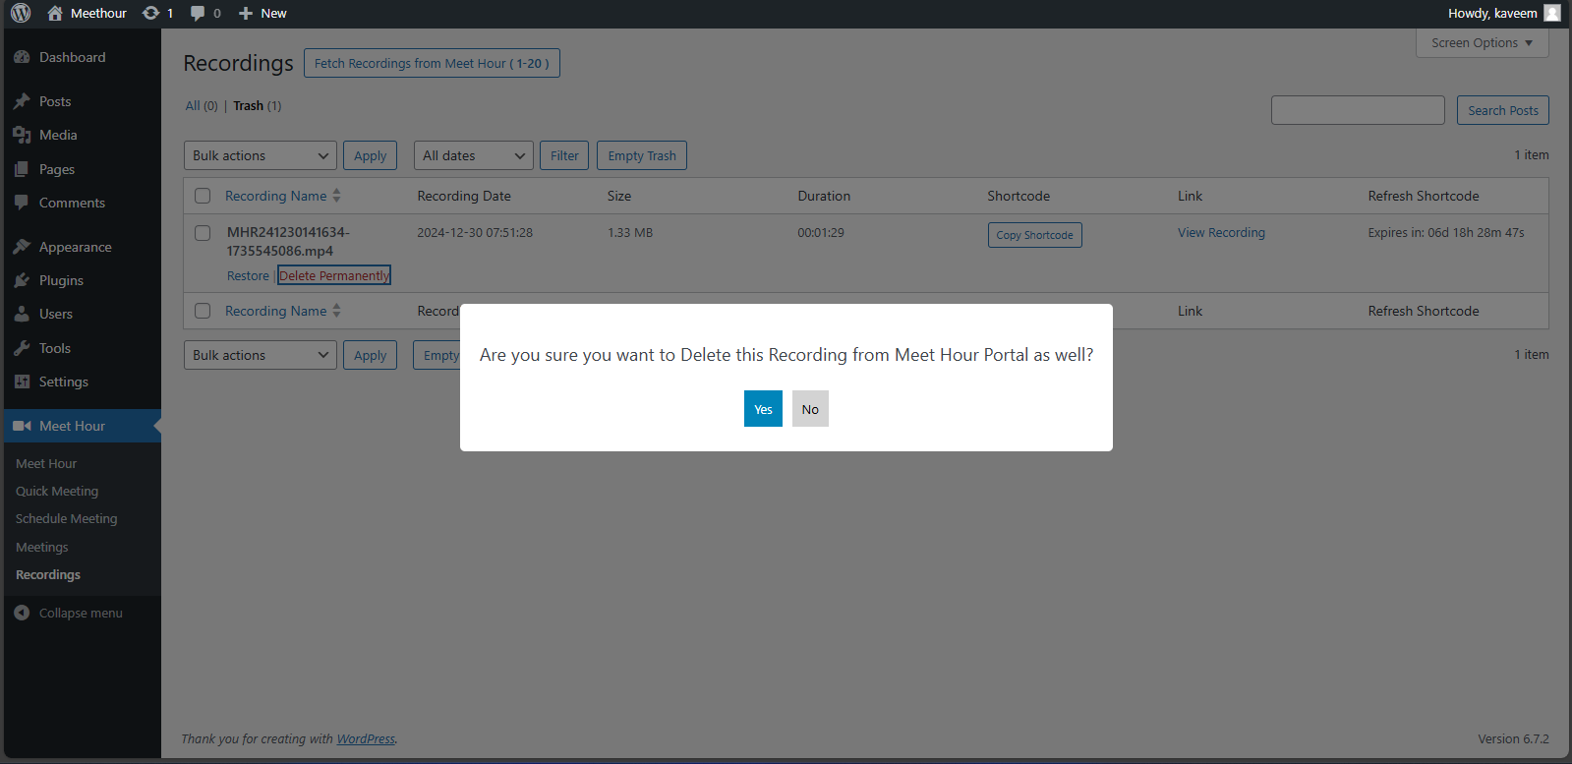This screenshot has width=1572, height=764.
Task: Click the Expires in countdown text
Action: point(1446,233)
